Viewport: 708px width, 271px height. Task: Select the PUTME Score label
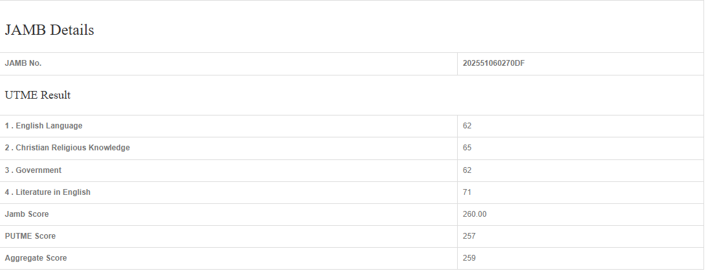click(x=30, y=236)
